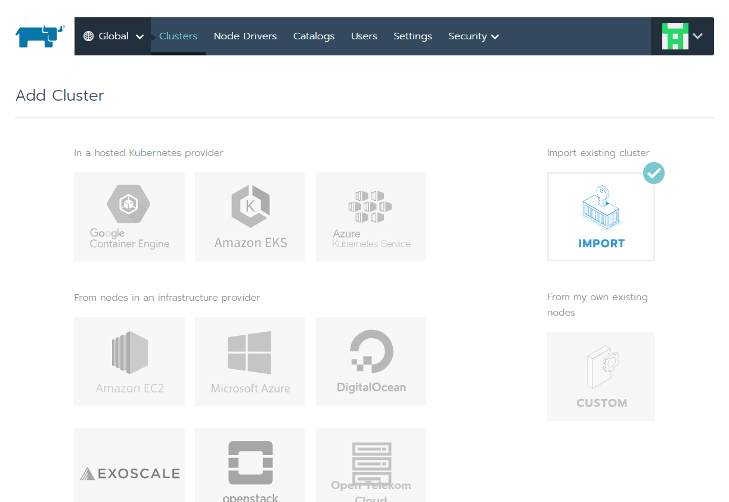
Task: Choose the Custom existing nodes tile
Action: pos(601,376)
